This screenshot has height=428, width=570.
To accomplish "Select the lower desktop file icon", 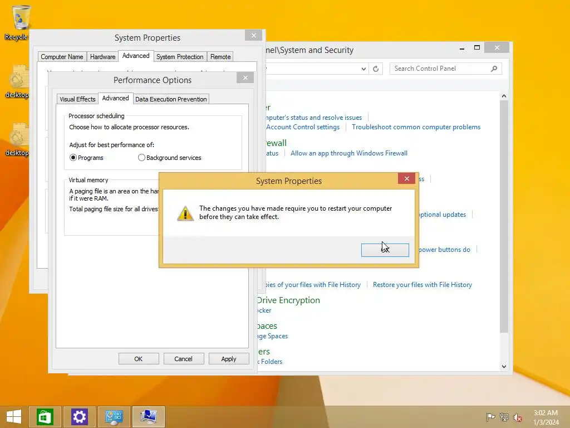I will (x=17, y=139).
